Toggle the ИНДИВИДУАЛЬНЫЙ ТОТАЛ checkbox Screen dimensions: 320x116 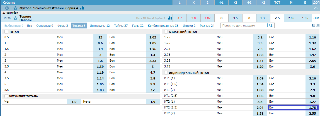(166, 73)
